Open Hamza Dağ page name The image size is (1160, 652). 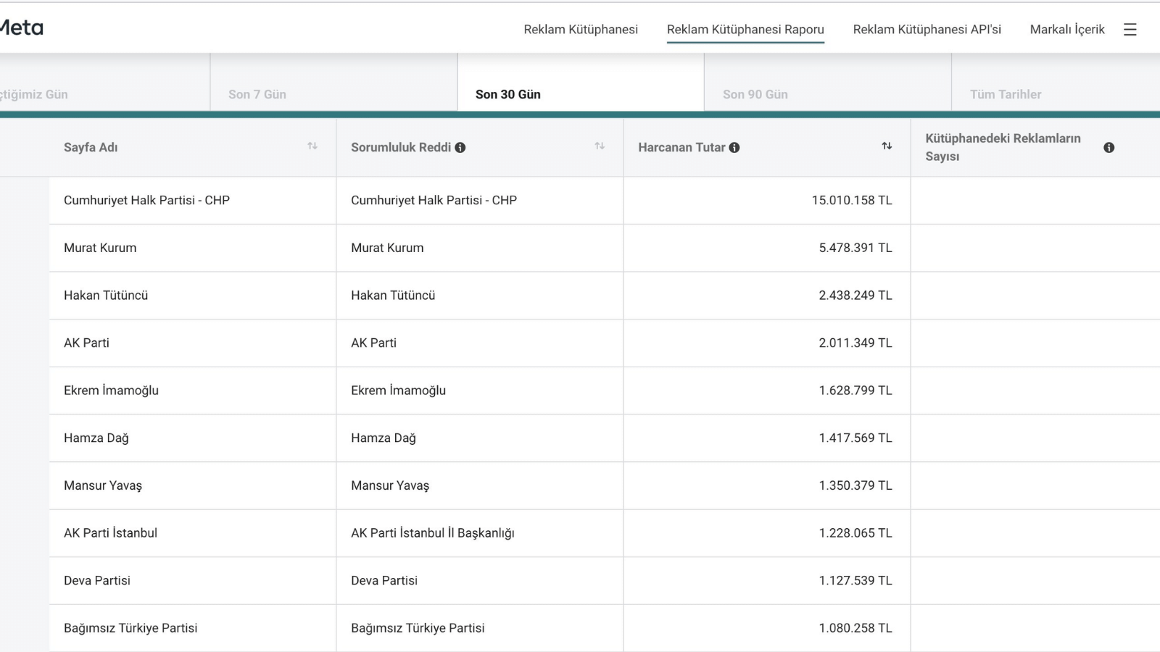[x=96, y=438]
